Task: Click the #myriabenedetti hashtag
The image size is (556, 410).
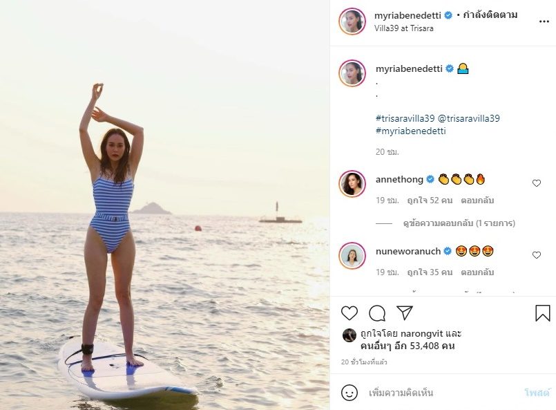Action: coord(410,131)
